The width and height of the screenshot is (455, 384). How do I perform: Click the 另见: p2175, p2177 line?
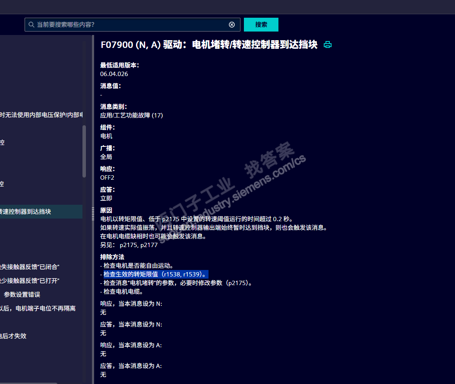click(129, 245)
